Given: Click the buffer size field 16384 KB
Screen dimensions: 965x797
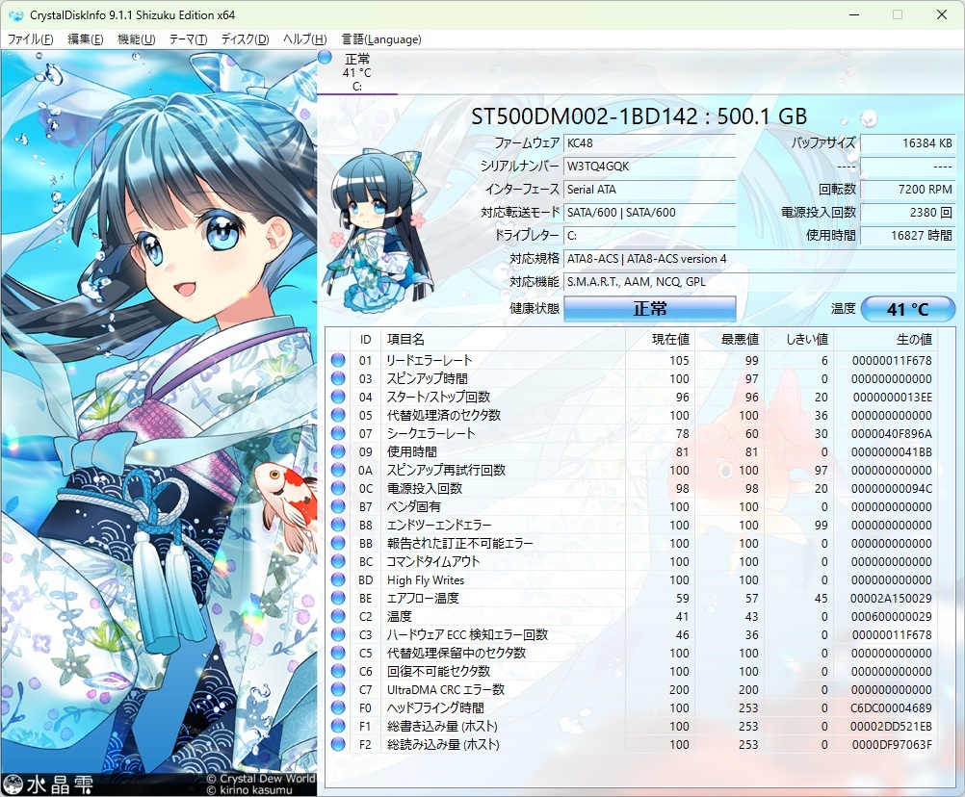Looking at the screenshot, I should (908, 143).
